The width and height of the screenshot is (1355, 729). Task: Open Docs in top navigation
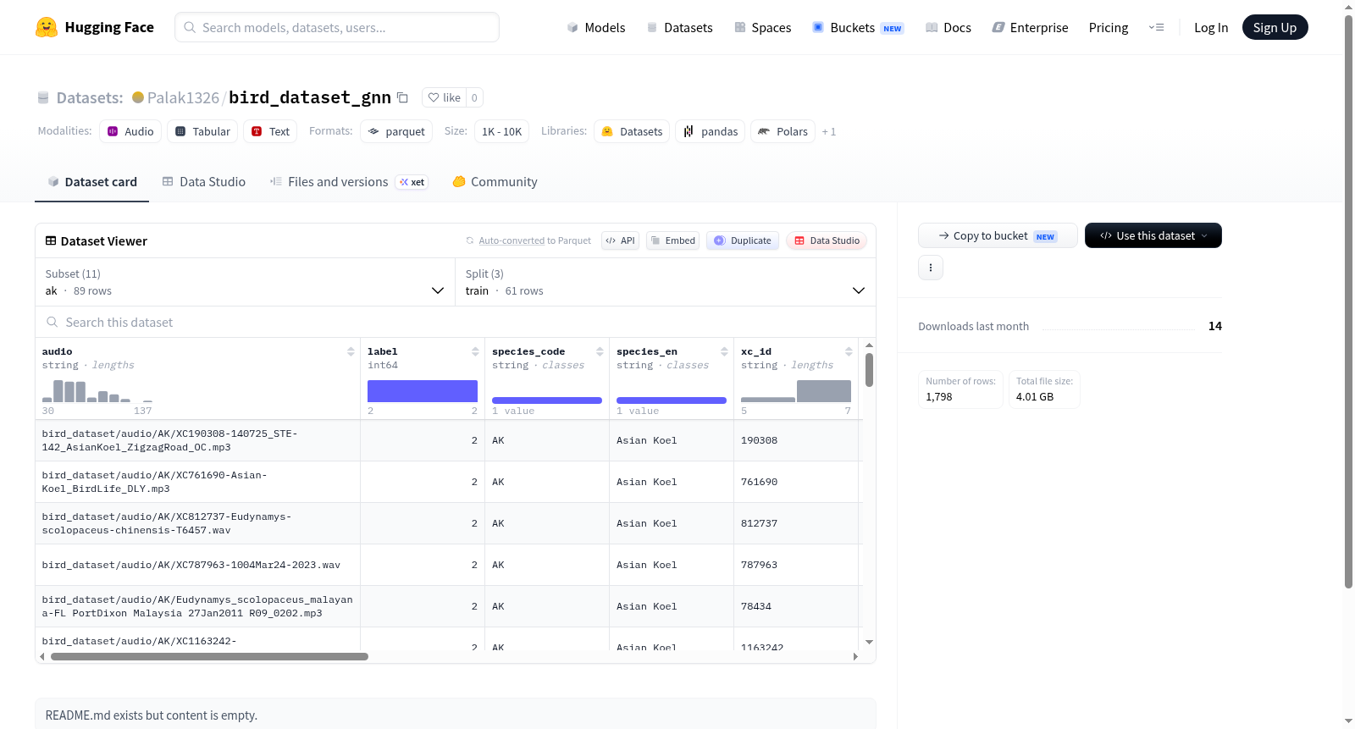pyautogui.click(x=948, y=27)
